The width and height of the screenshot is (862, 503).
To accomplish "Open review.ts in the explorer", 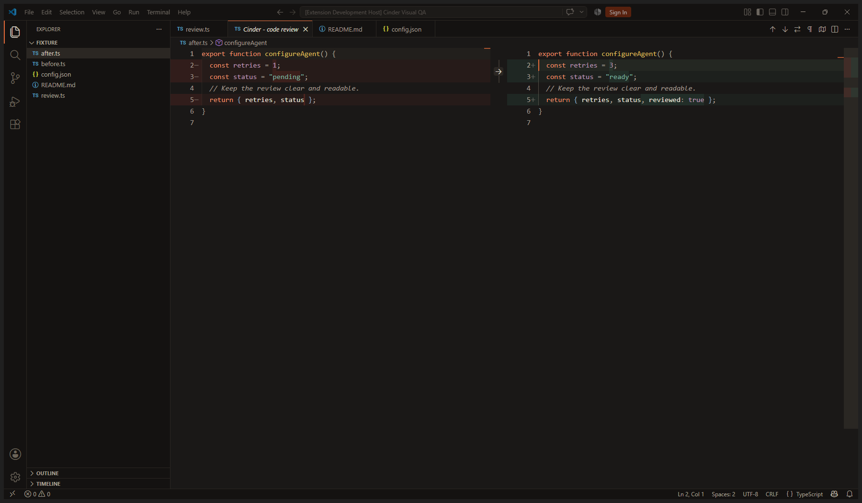I will 98,95.
